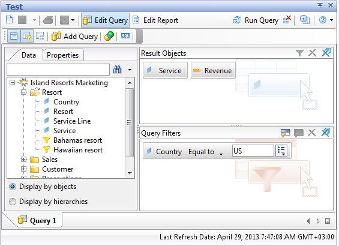Click the Run Query button
339x246 pixels.
256,20
